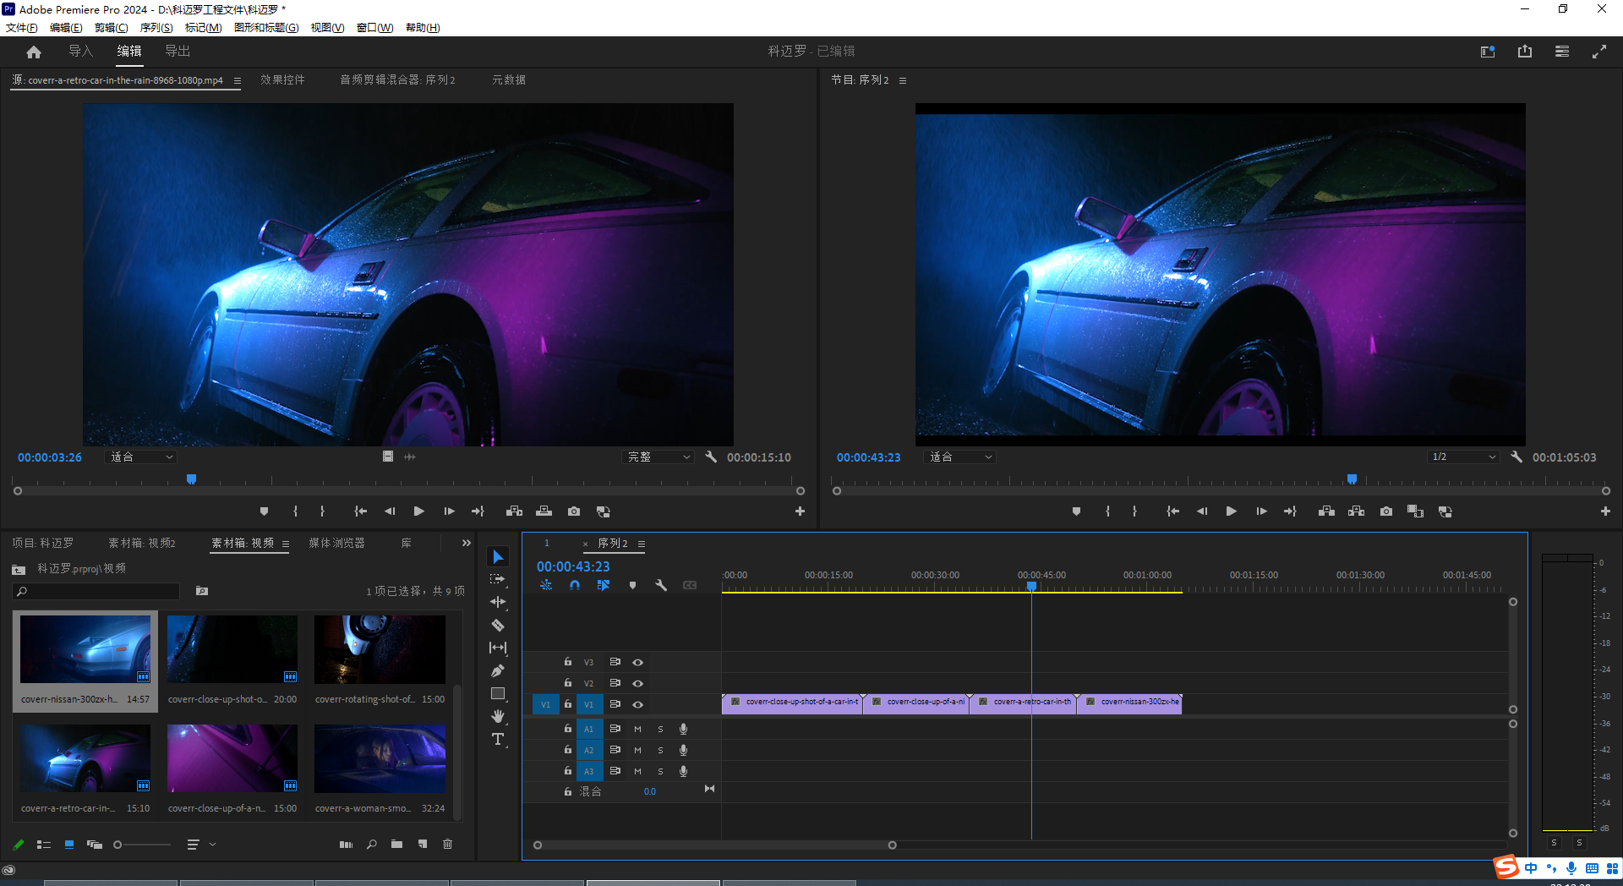Select the Type tool
1623x886 pixels.
tap(498, 739)
